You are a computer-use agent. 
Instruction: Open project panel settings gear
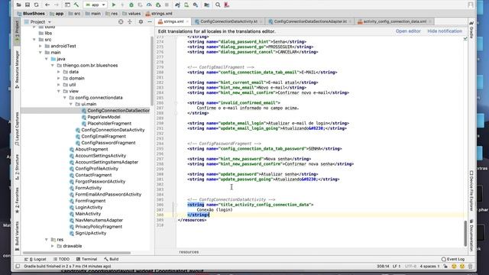pos(141,22)
